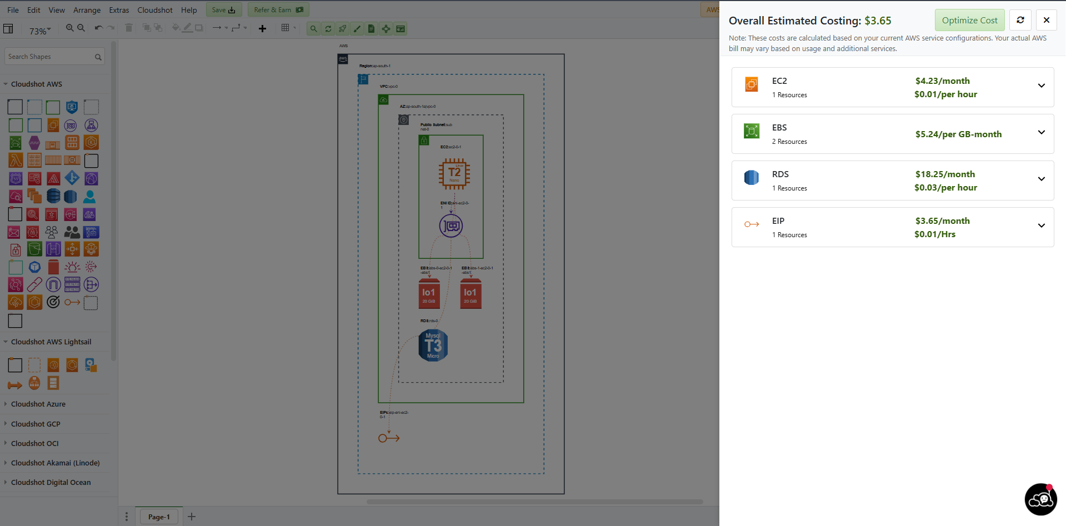
Task: Focus the Search Shapes input field
Action: 54,57
